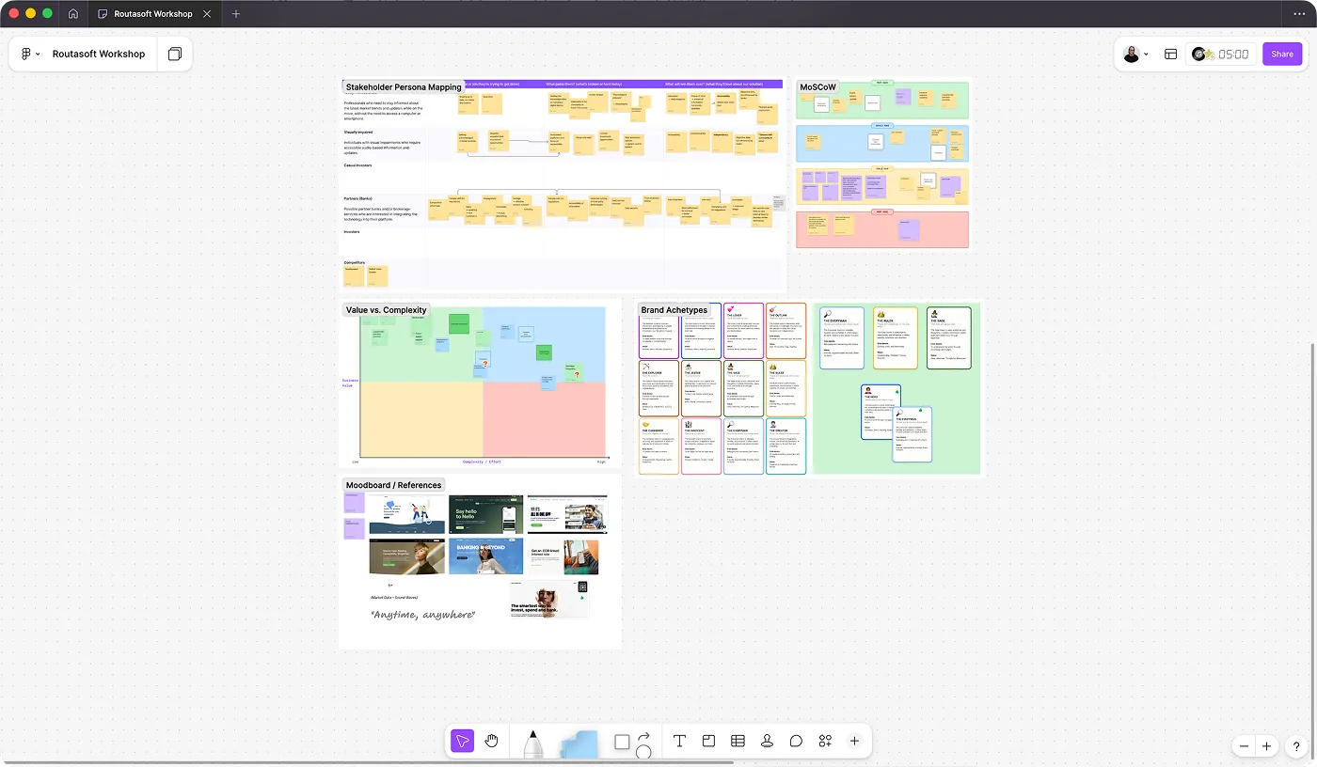Select the Comment tool
The image size is (1317, 767).
[x=796, y=742]
